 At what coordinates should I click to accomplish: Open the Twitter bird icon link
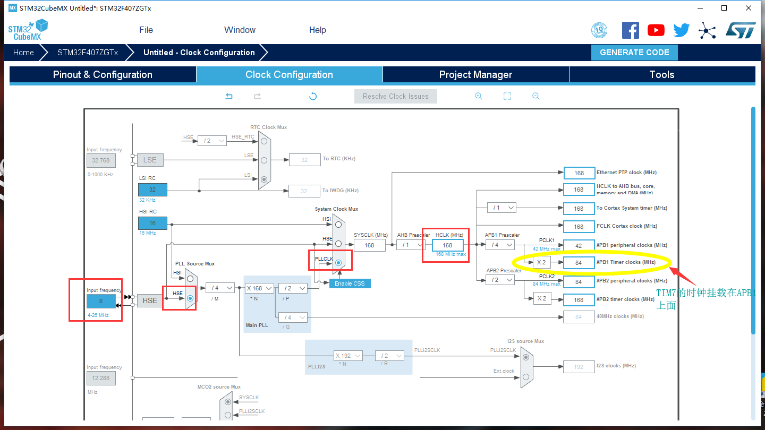pyautogui.click(x=682, y=30)
